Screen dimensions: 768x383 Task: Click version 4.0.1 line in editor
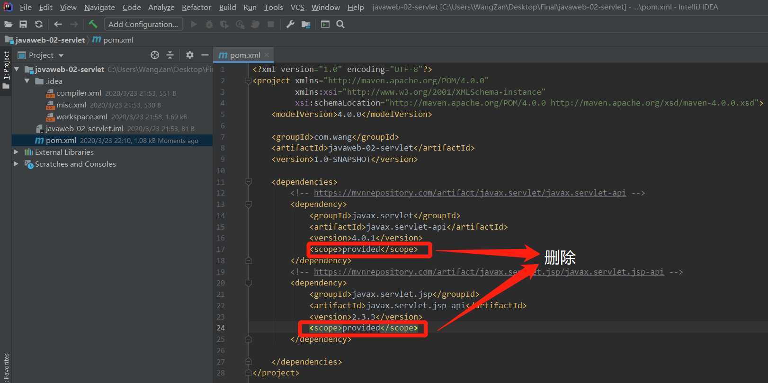tap(366, 238)
